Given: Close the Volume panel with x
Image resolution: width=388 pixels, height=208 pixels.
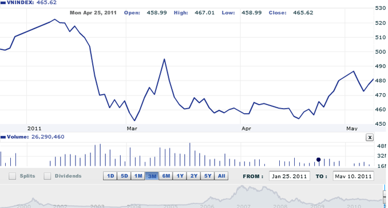Looking at the screenshot, I should (370, 137).
